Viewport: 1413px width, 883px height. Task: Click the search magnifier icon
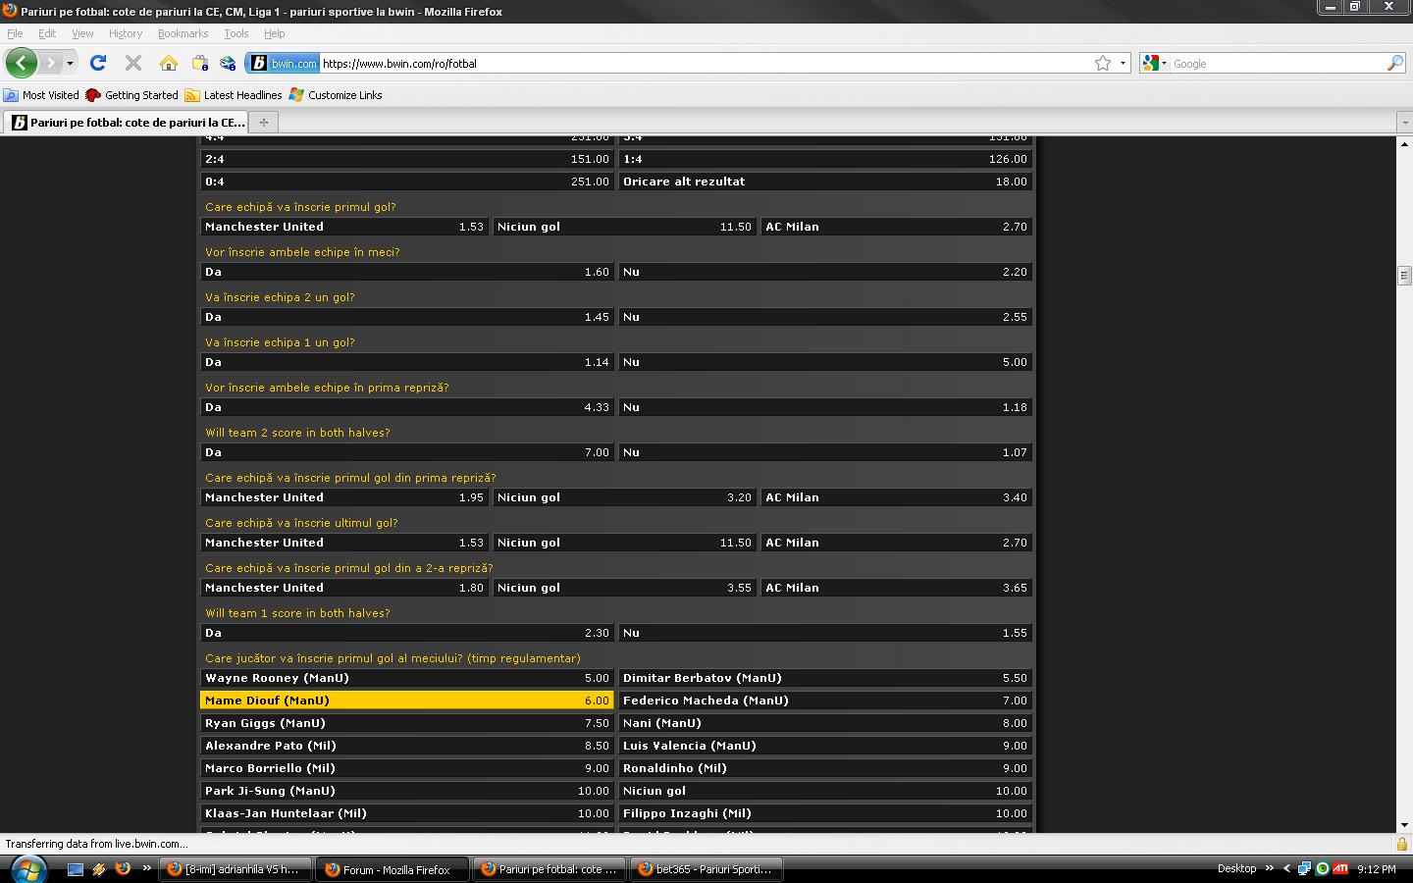[x=1394, y=63]
